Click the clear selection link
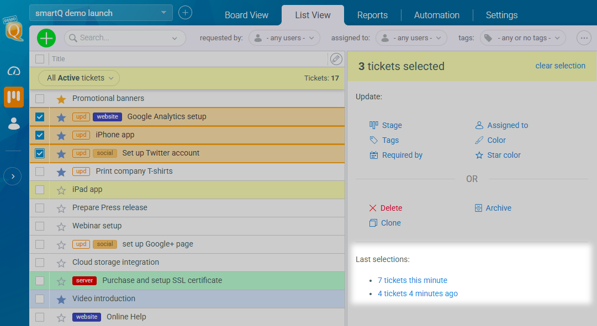Screen dimensions: 597x326 [x=560, y=66]
